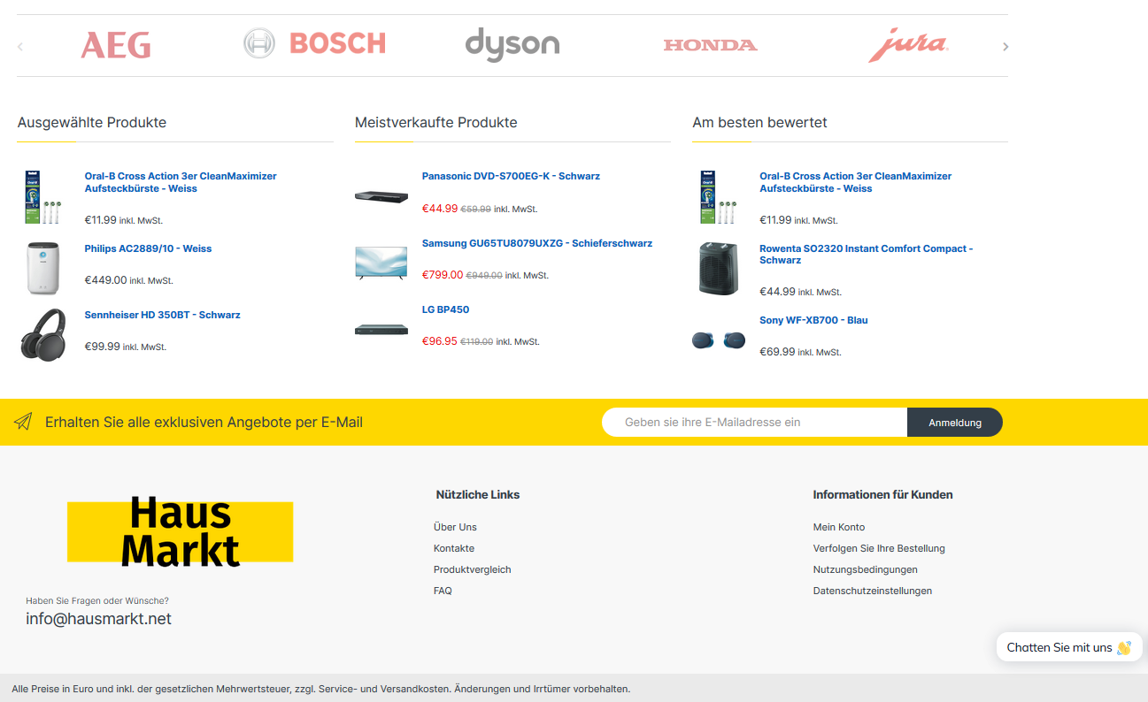Open the Datenschutzeinstellungen link

pyautogui.click(x=873, y=591)
